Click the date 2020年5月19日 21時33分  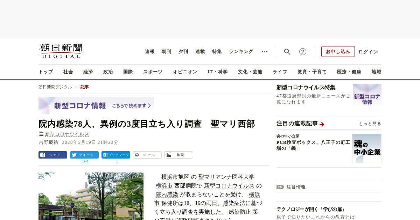click(90, 142)
